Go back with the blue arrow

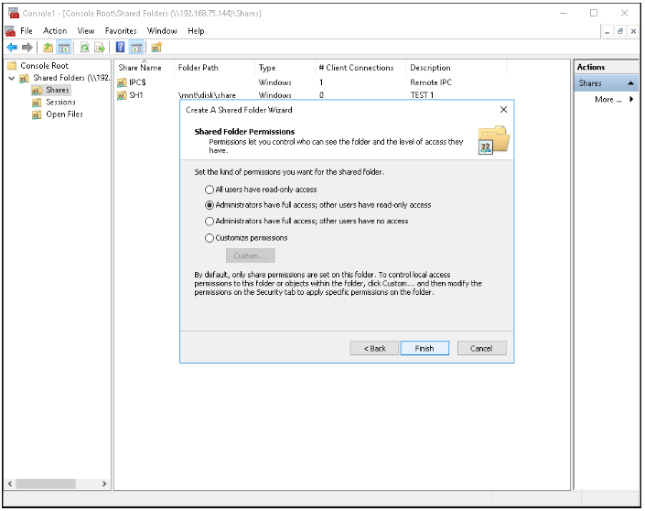click(12, 48)
